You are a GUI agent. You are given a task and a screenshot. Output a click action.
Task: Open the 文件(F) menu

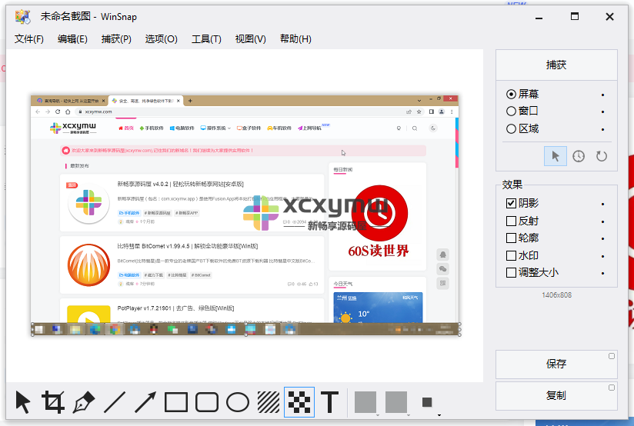point(29,39)
